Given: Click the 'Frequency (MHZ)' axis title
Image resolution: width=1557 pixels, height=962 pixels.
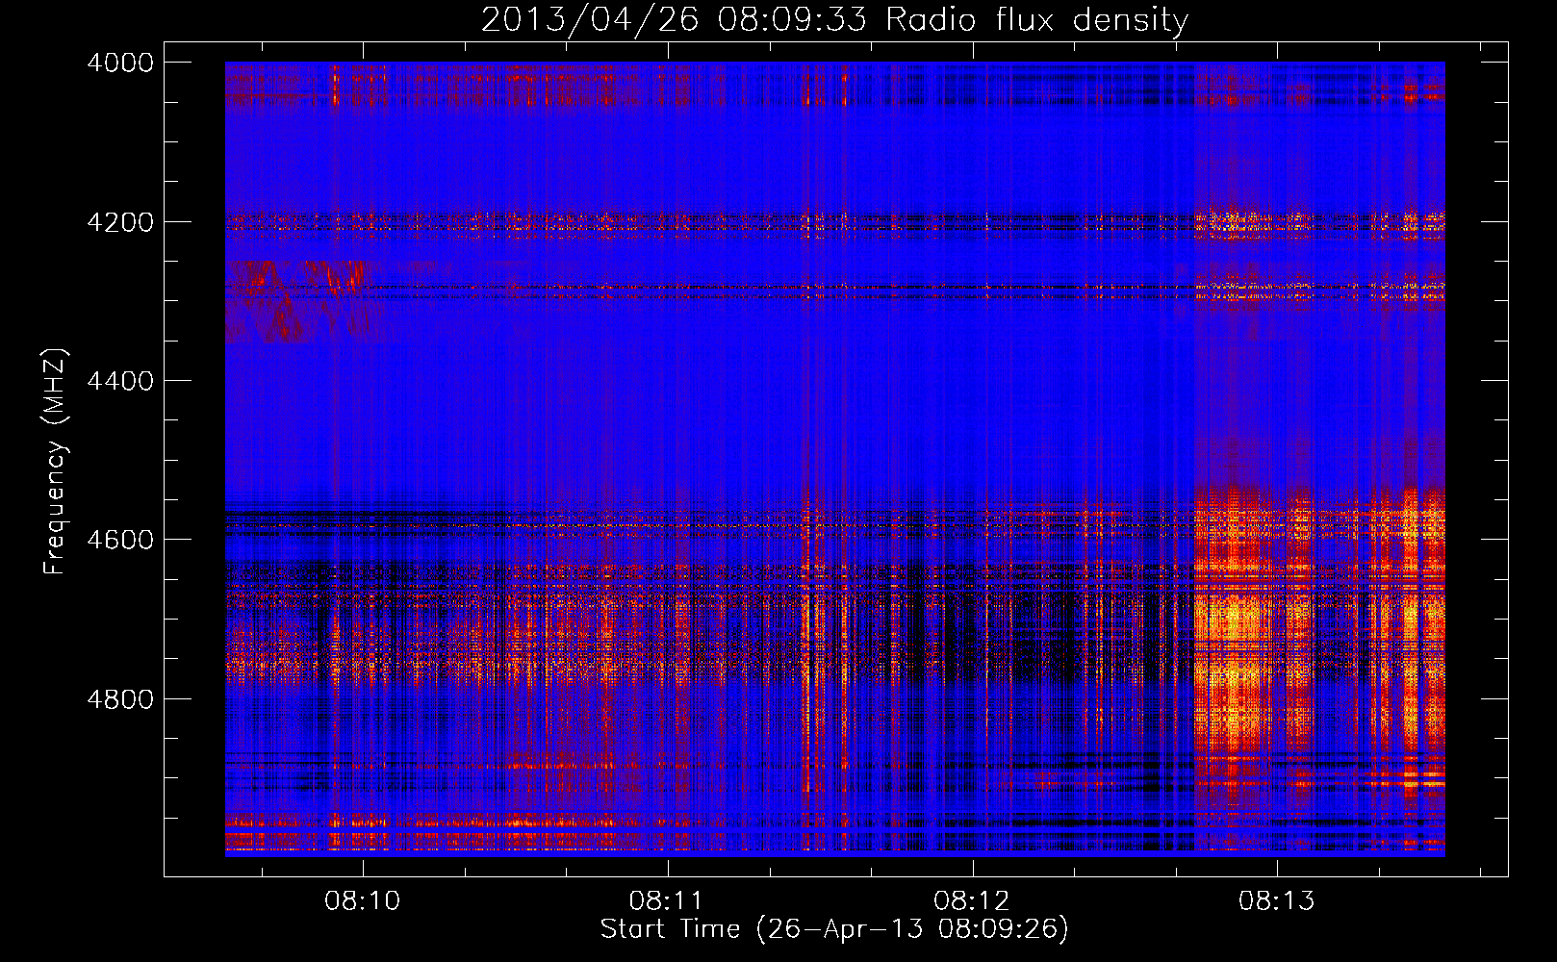Looking at the screenshot, I should 56,462.
